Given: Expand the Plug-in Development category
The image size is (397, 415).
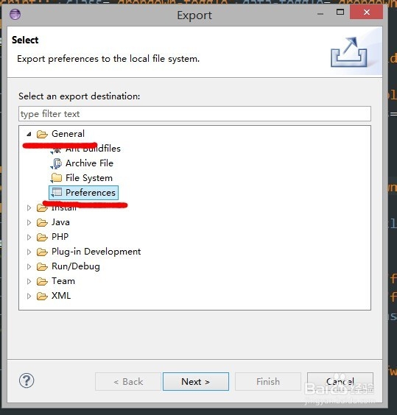Looking at the screenshot, I should point(29,252).
